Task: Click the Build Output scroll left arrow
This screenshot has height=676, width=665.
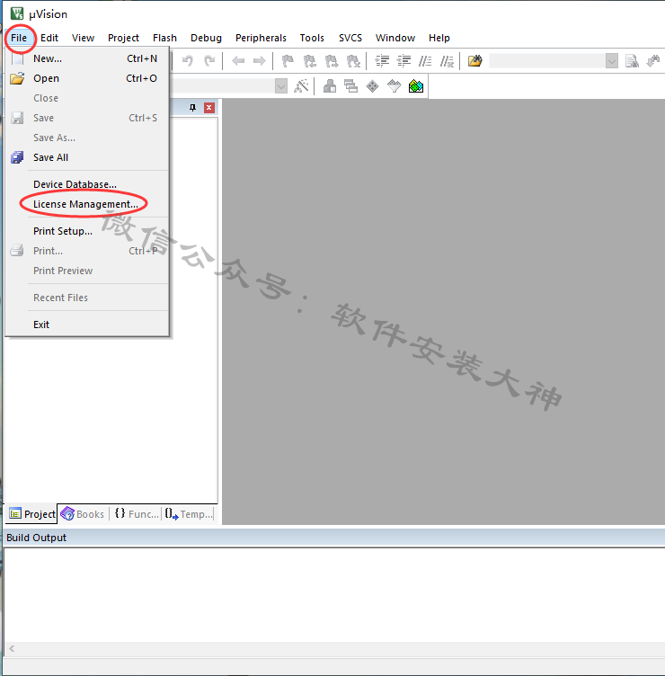Action: click(x=12, y=648)
